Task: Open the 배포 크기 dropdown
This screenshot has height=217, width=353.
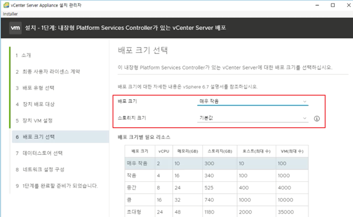Action: (x=253, y=101)
